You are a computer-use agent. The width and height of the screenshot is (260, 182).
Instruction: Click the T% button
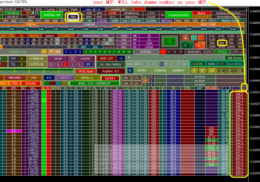click(58, 52)
